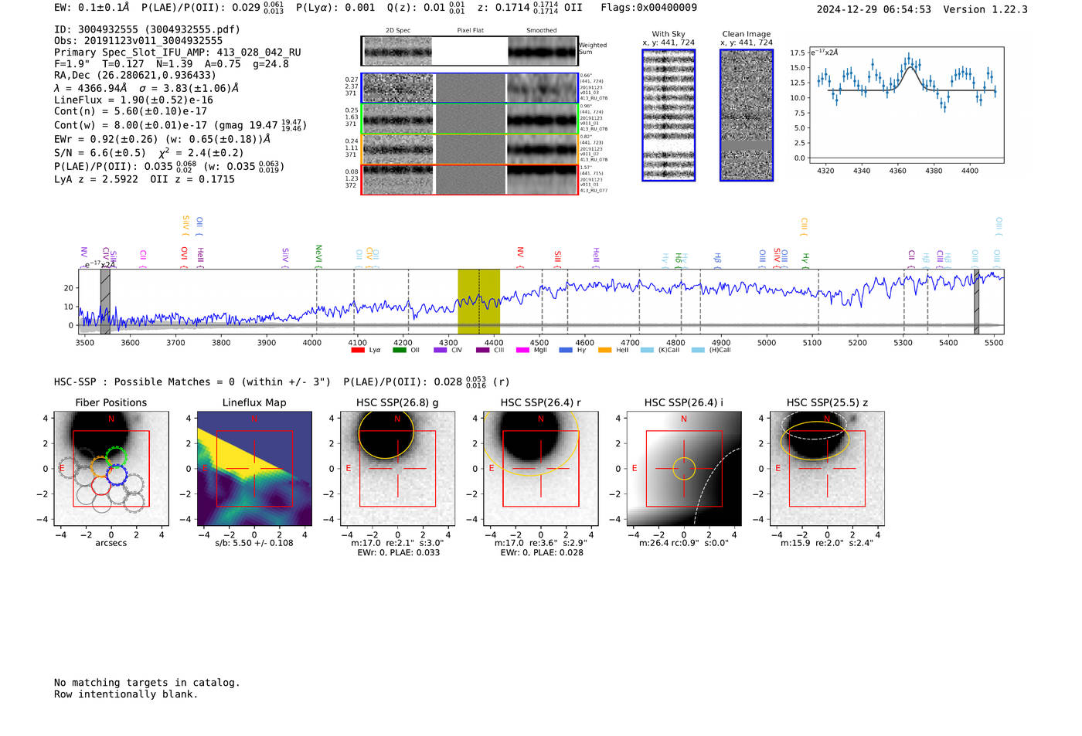The height and width of the screenshot is (736, 1082).
Task: Click the Row intentionally blank text
Action: pyautogui.click(x=126, y=694)
